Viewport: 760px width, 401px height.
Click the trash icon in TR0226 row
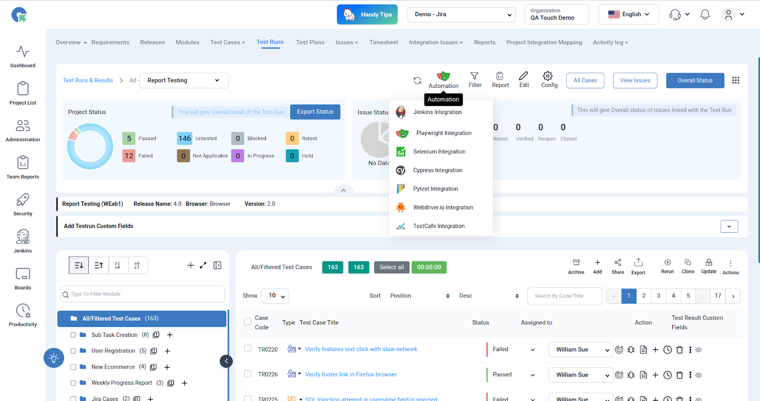[679, 375]
